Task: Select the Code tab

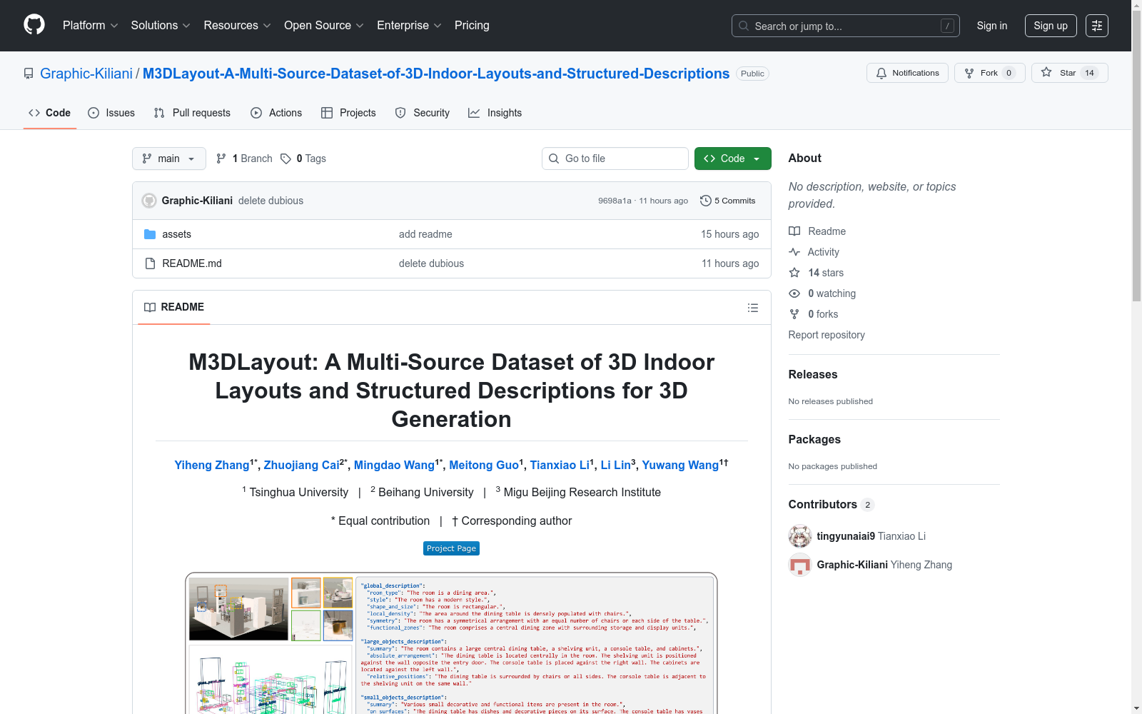Action: [50, 113]
